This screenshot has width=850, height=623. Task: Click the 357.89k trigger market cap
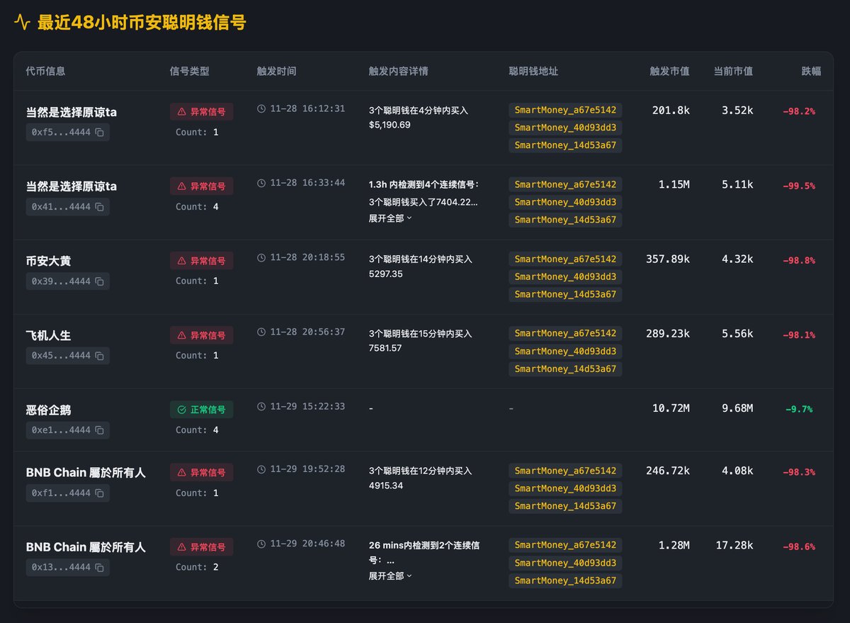668,259
